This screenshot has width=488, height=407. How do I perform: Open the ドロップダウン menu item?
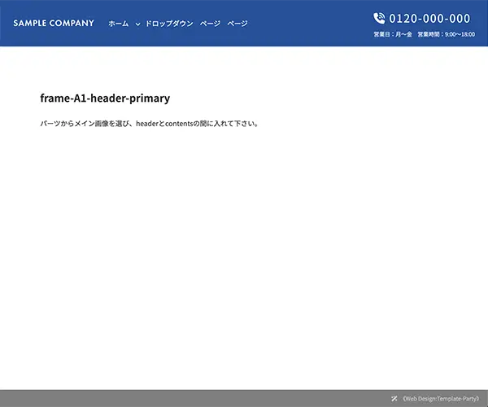[x=169, y=24]
